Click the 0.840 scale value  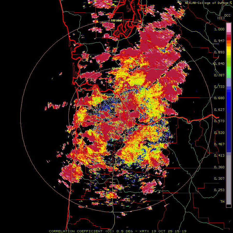pyautogui.click(x=219, y=64)
